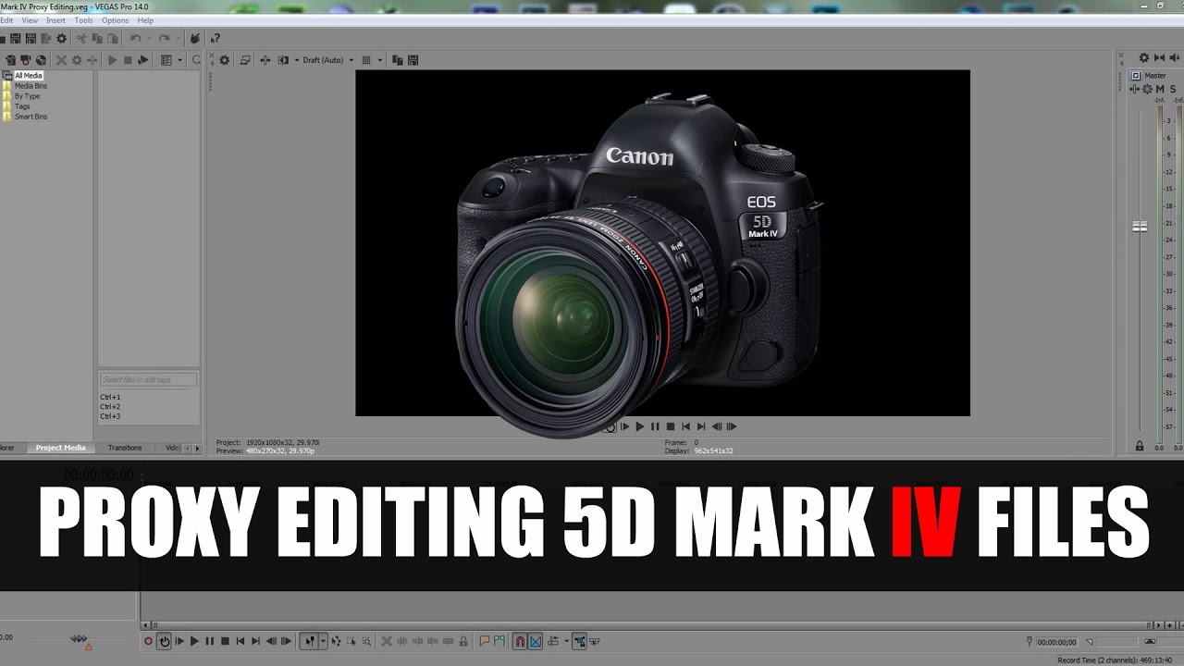The width and height of the screenshot is (1184, 666).
Task: Click the Redo arrow icon
Action: (164, 39)
